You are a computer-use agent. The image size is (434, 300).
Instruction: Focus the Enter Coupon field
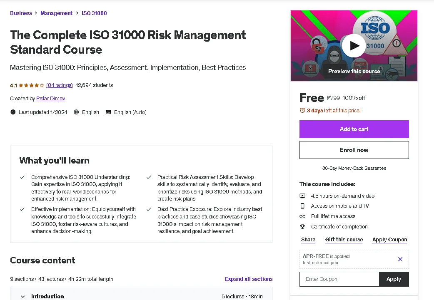[339, 279]
